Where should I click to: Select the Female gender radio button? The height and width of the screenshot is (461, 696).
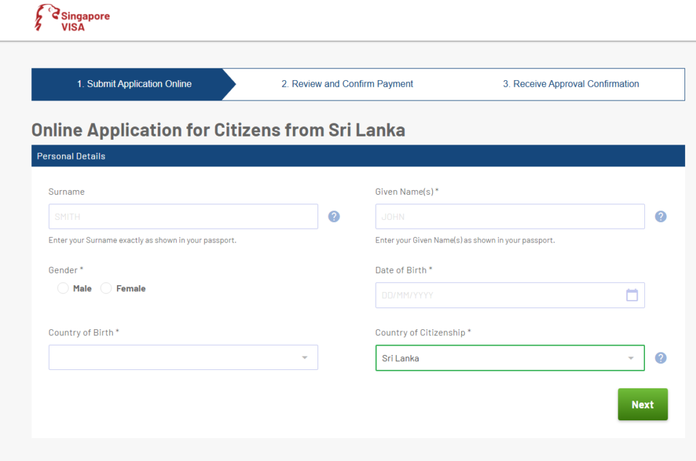(x=106, y=289)
